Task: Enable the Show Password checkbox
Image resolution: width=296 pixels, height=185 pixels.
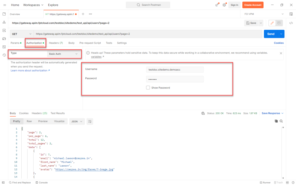Action: 148,88
